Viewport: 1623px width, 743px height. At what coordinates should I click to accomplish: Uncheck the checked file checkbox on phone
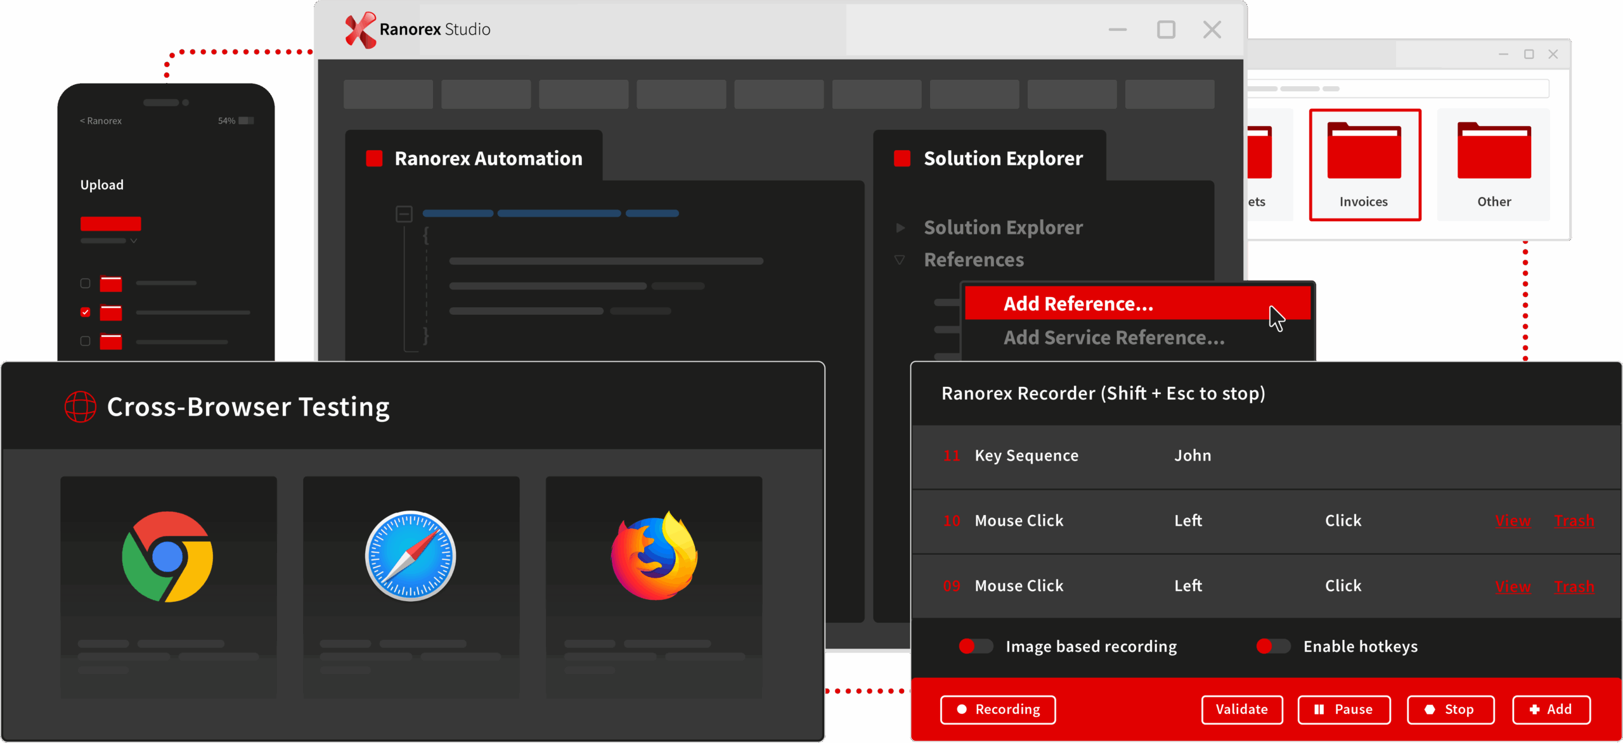coord(85,312)
